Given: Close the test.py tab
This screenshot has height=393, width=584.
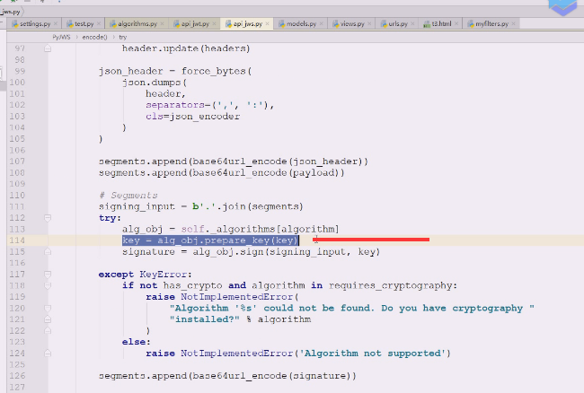Looking at the screenshot, I should [x=99, y=24].
